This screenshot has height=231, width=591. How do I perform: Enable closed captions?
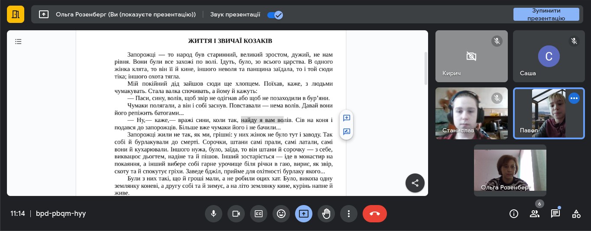tap(259, 214)
